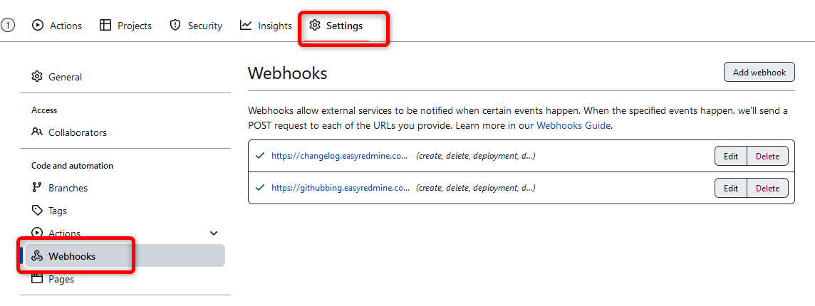
Task: Edit the changelog.easyredmine webhook
Action: (731, 157)
